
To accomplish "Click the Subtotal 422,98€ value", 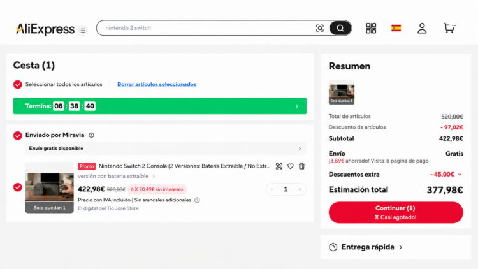I will coord(451,139).
